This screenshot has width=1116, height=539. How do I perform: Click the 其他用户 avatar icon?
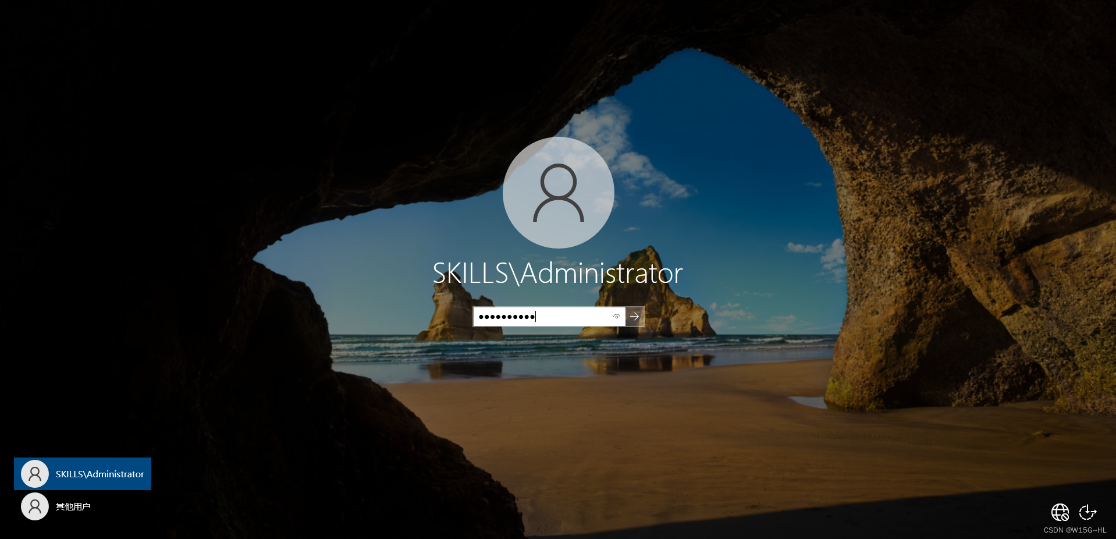tap(35, 506)
